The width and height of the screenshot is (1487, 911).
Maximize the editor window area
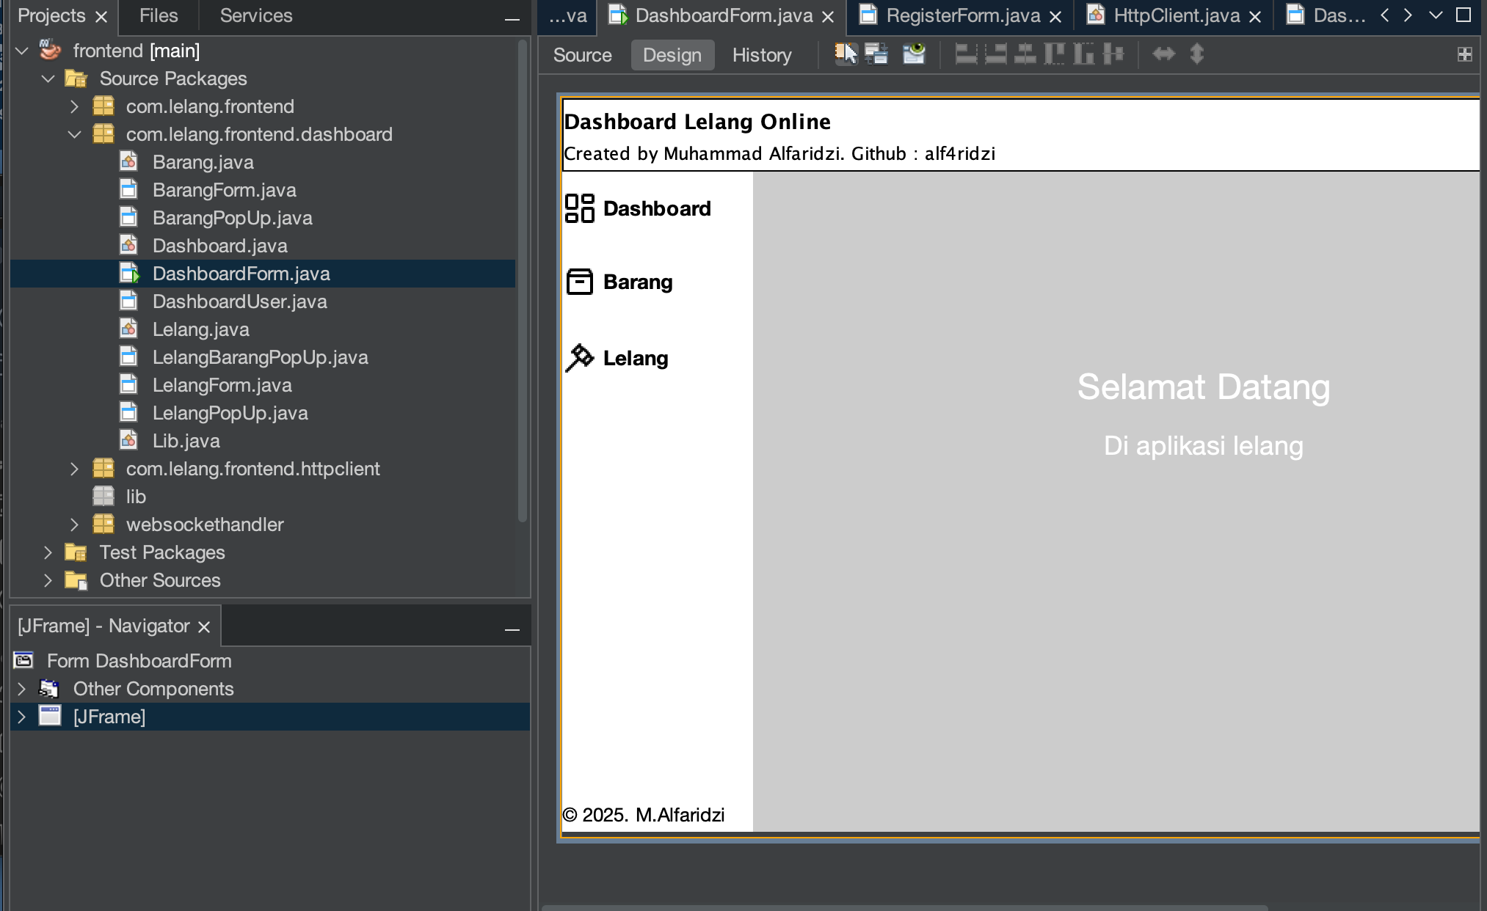pos(1464,15)
